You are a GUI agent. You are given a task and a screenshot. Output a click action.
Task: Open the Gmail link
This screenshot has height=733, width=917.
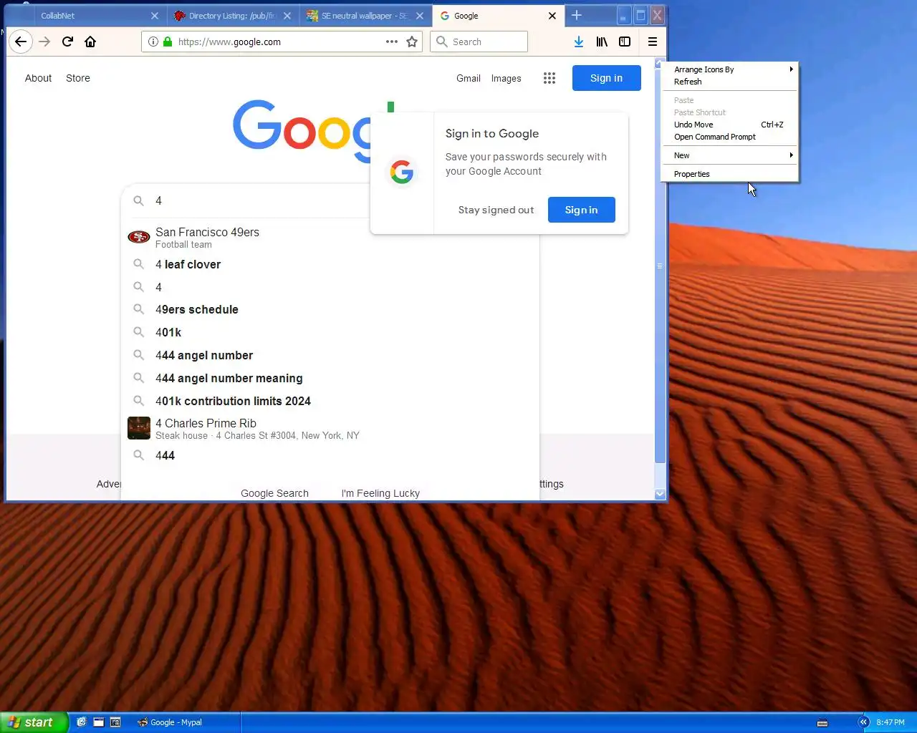point(469,79)
